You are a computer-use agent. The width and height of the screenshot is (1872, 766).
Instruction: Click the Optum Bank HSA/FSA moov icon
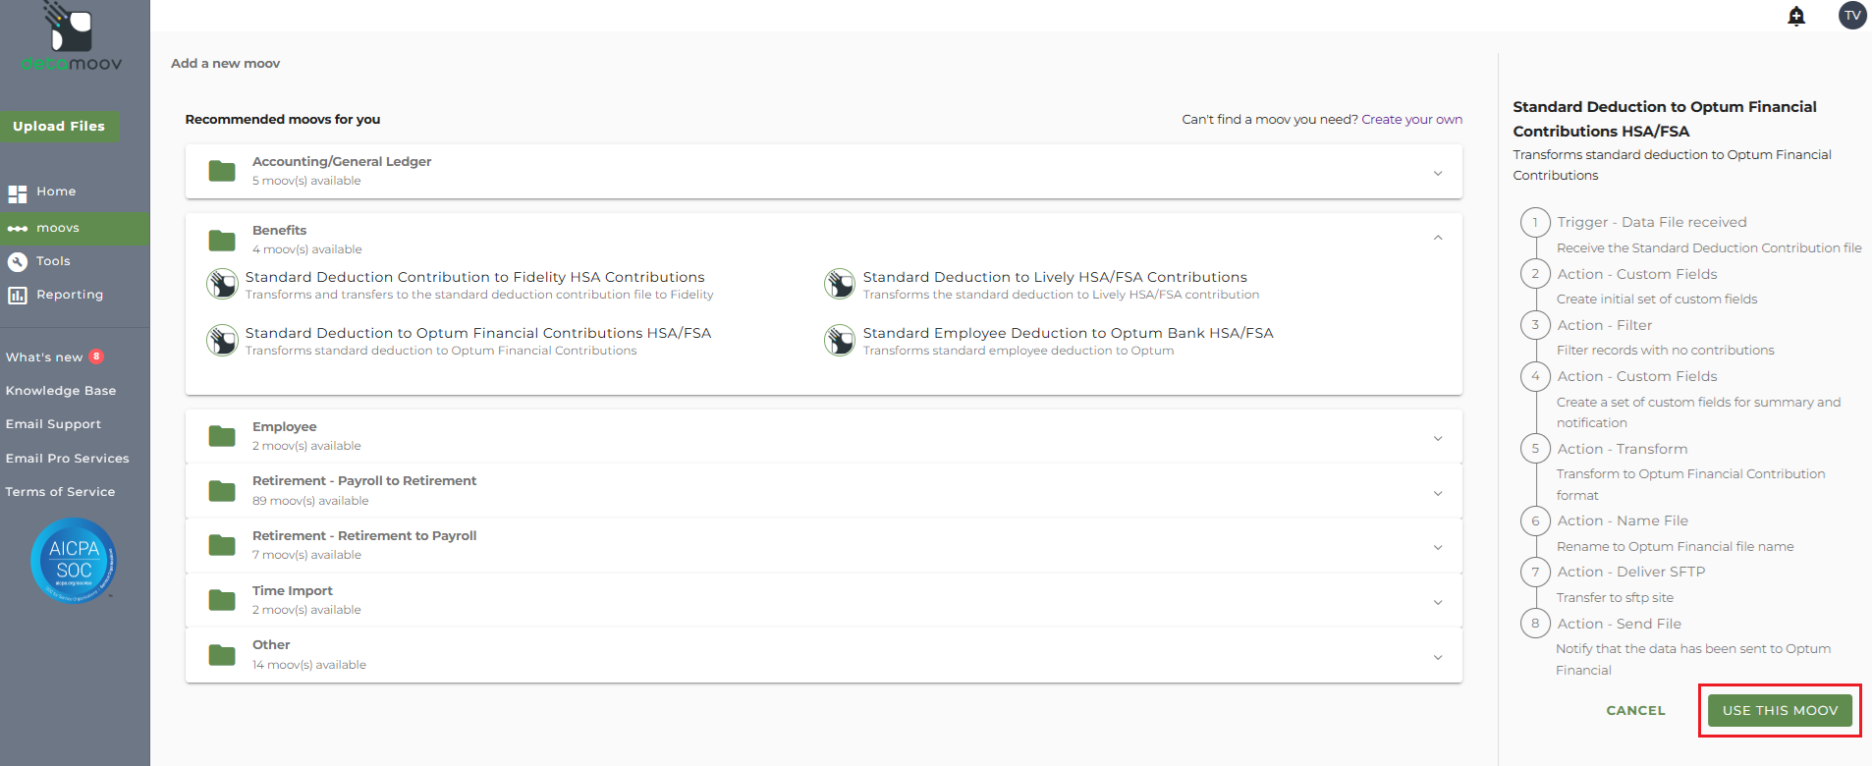click(x=840, y=341)
